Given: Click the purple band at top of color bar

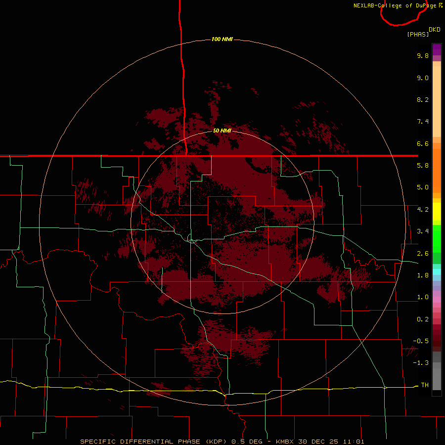Looking at the screenshot, I should [437, 49].
